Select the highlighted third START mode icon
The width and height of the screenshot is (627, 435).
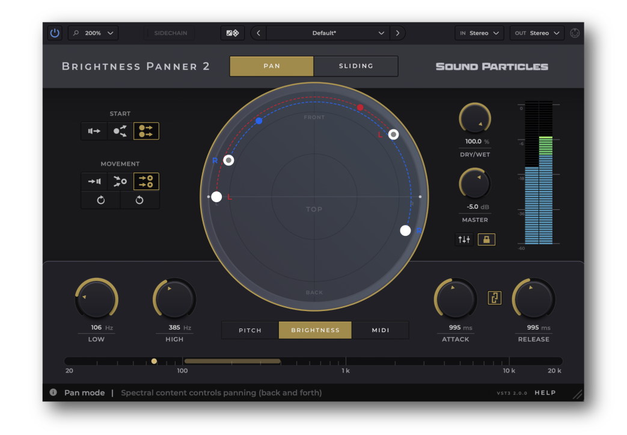146,131
